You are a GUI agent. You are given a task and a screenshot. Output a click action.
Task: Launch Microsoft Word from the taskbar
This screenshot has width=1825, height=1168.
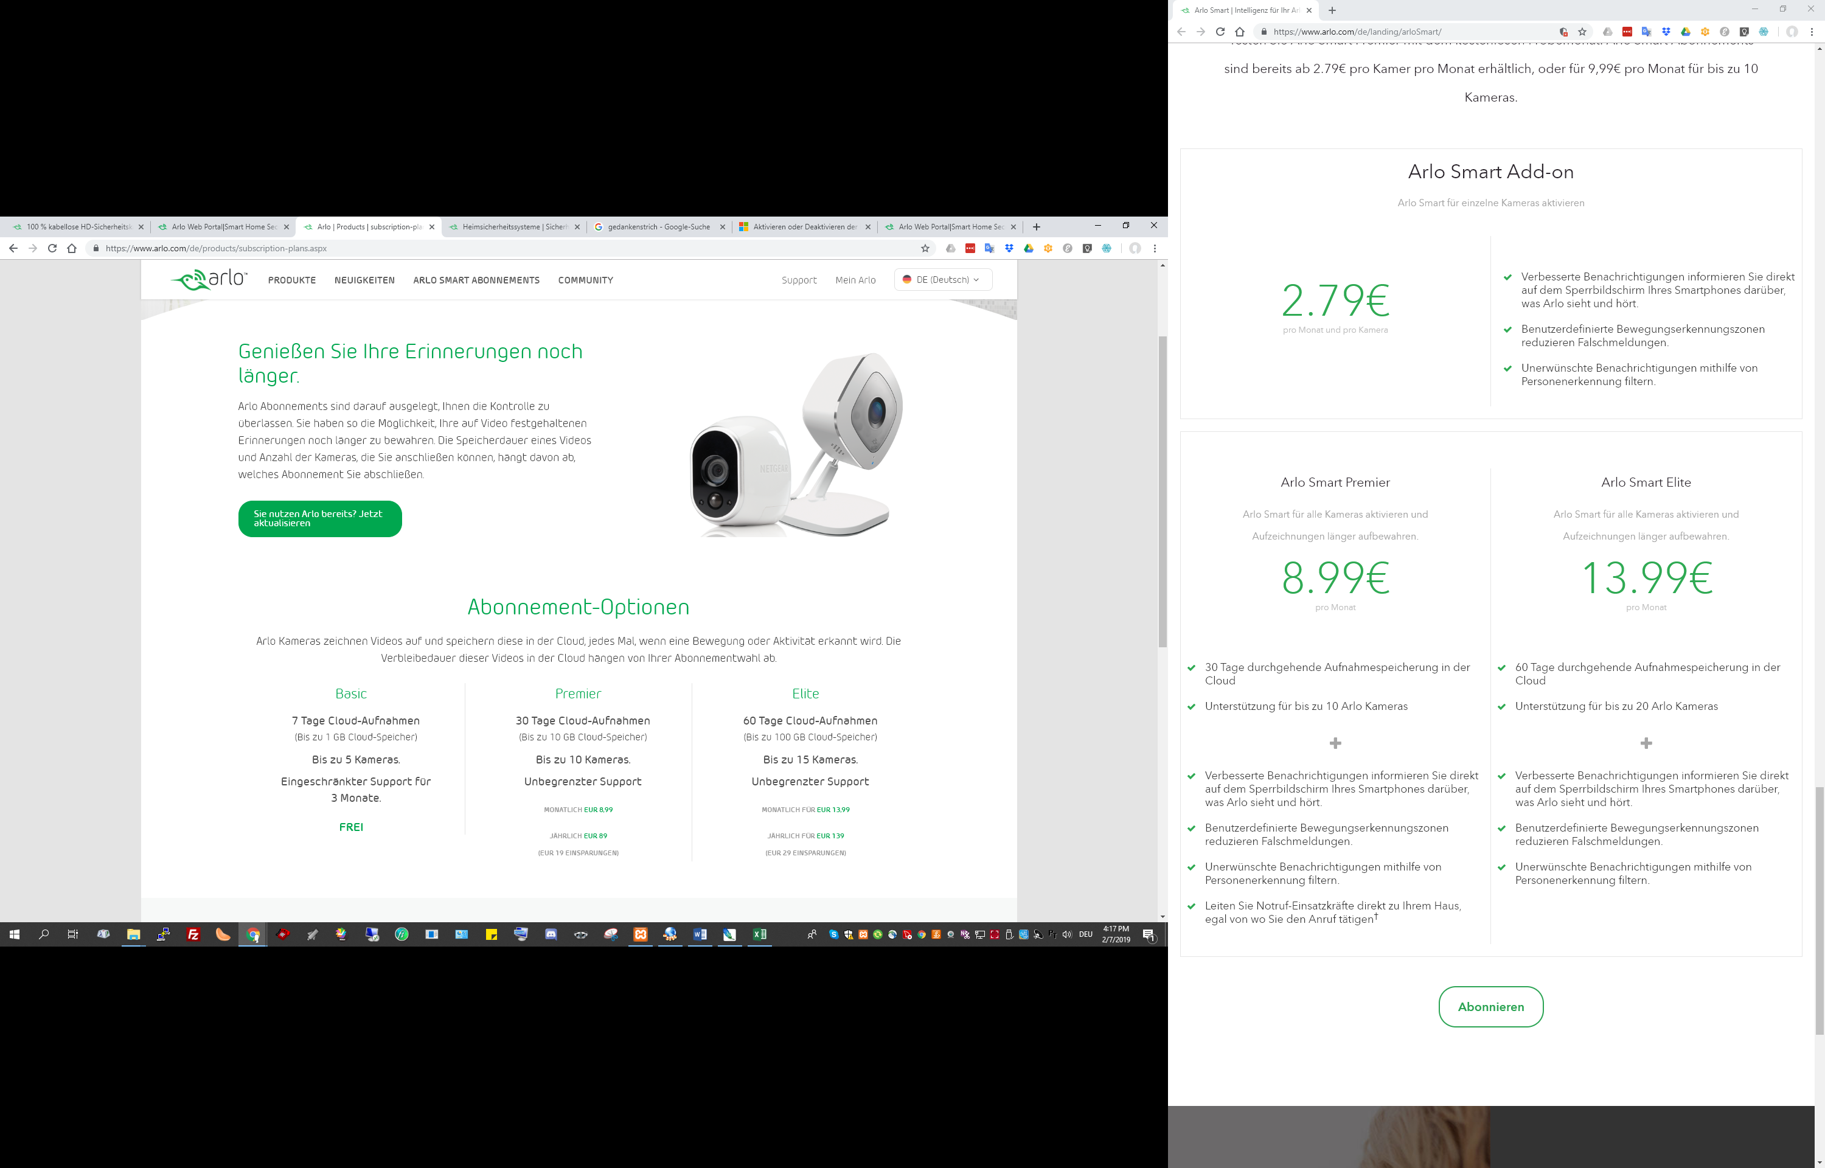coord(700,934)
